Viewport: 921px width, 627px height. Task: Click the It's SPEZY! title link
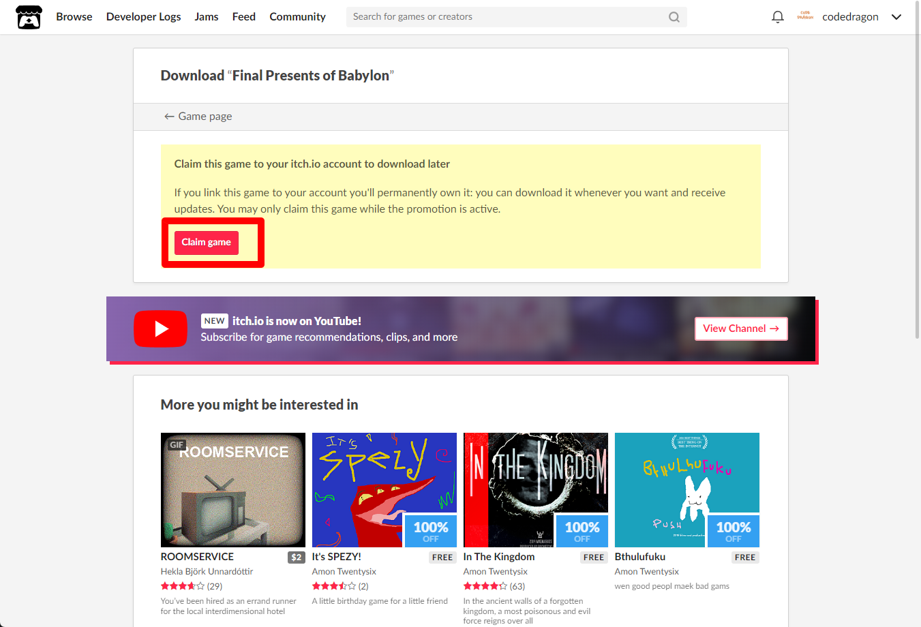[x=337, y=557]
